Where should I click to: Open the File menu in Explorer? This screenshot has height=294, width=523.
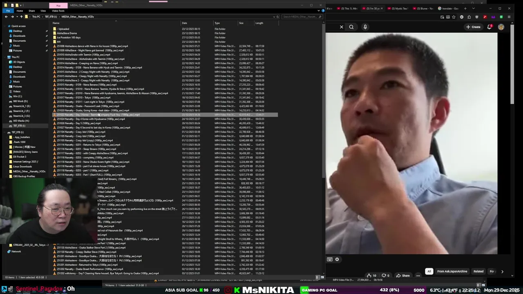point(8,11)
